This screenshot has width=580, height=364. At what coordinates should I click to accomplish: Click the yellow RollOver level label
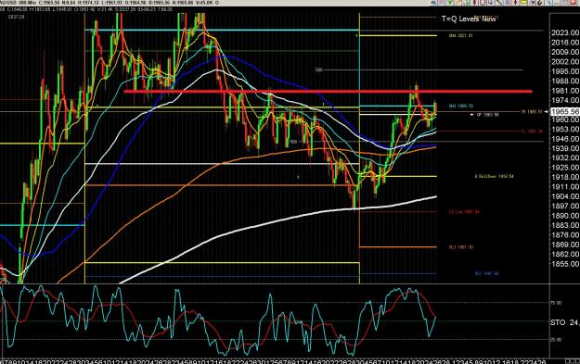(495, 177)
